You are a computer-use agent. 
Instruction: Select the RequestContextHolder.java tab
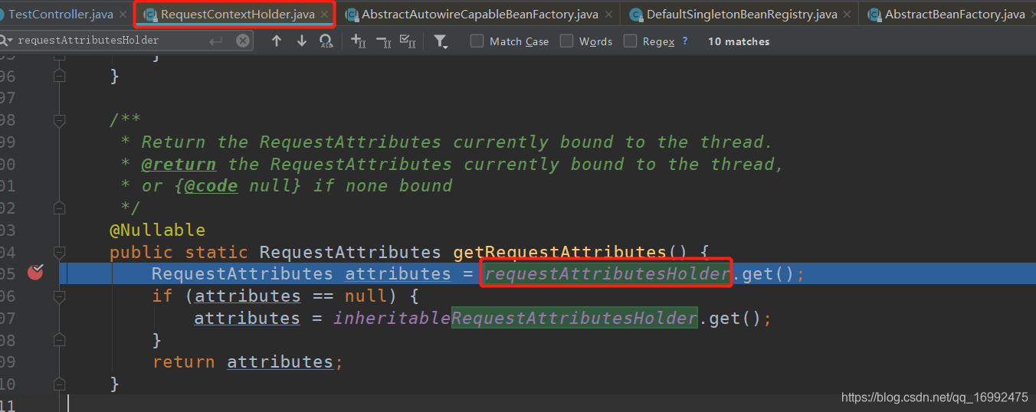tap(237, 14)
